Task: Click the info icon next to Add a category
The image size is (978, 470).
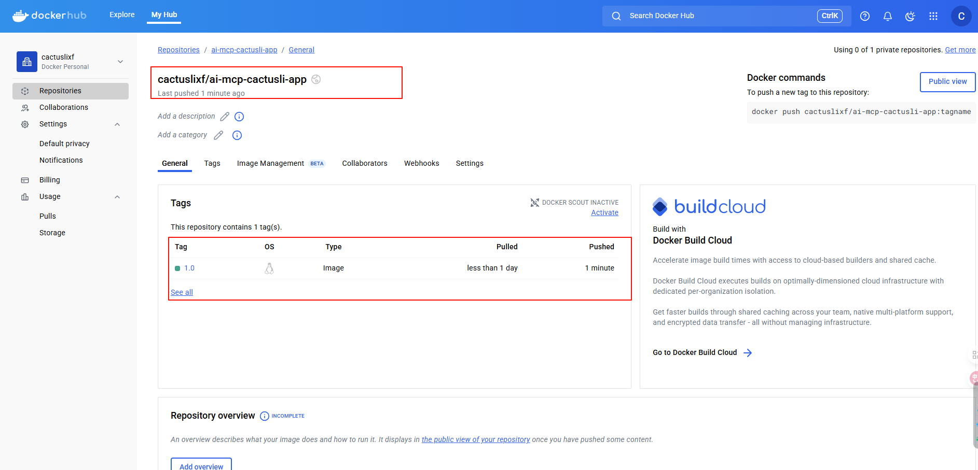Action: [237, 135]
